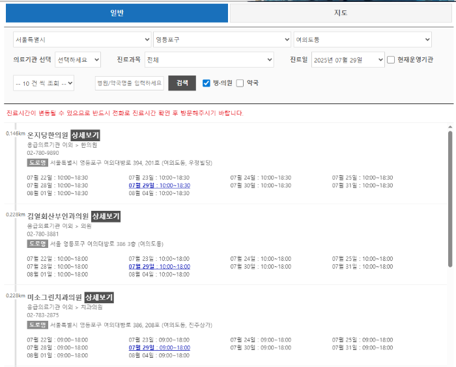Click the address 여의대방로 386, 208호

click(132, 325)
